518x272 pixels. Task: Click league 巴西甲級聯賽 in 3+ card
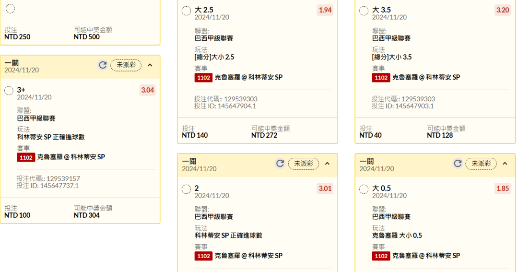click(x=36, y=118)
